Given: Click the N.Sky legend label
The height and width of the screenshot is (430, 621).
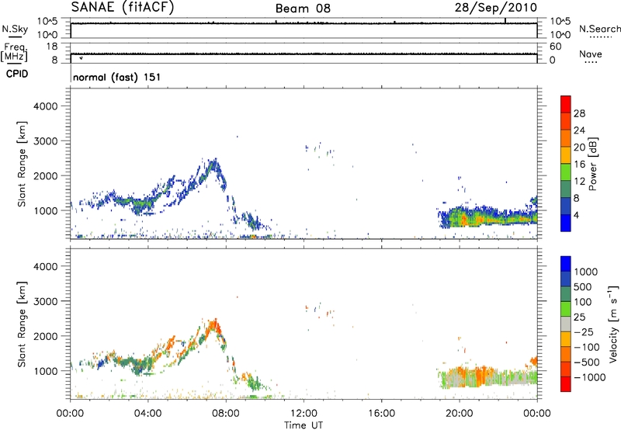Looking at the screenshot, I should pos(15,29).
